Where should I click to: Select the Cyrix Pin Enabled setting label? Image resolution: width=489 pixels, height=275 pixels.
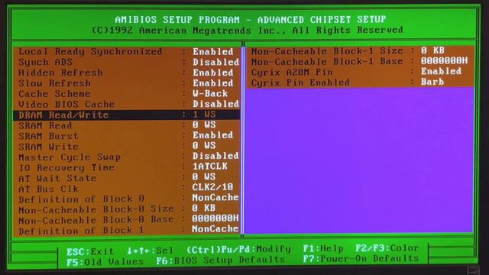[300, 82]
